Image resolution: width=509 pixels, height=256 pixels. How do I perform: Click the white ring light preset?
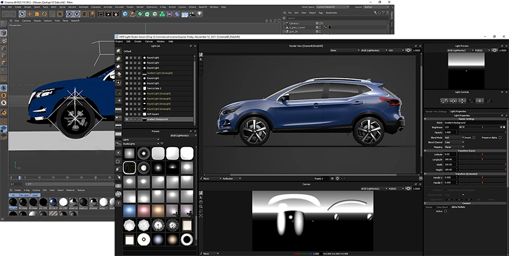pyautogui.click(x=187, y=240)
